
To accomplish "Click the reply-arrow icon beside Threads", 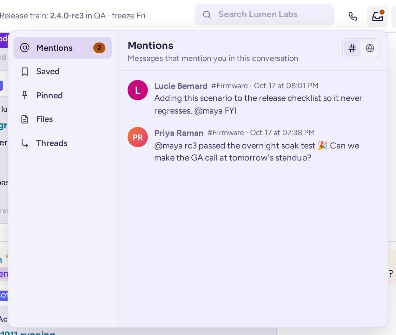I will tap(25, 143).
